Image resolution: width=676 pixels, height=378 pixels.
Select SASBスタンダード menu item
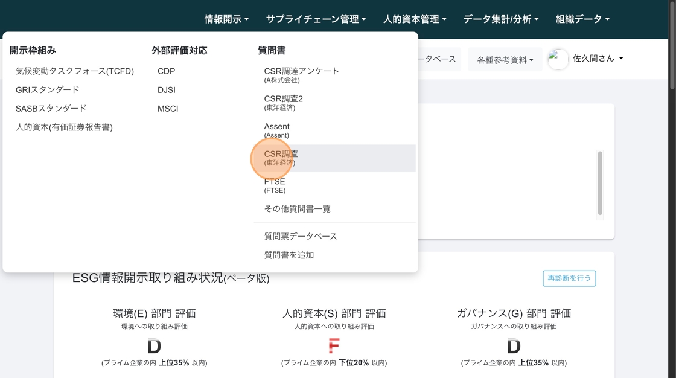(51, 109)
